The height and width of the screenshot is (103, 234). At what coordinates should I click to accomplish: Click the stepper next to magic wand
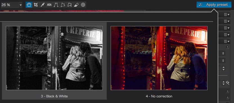(223, 83)
